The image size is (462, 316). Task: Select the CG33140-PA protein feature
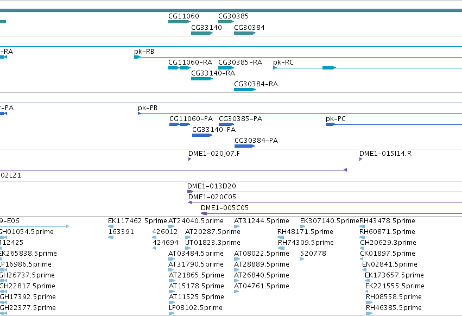coord(202,135)
